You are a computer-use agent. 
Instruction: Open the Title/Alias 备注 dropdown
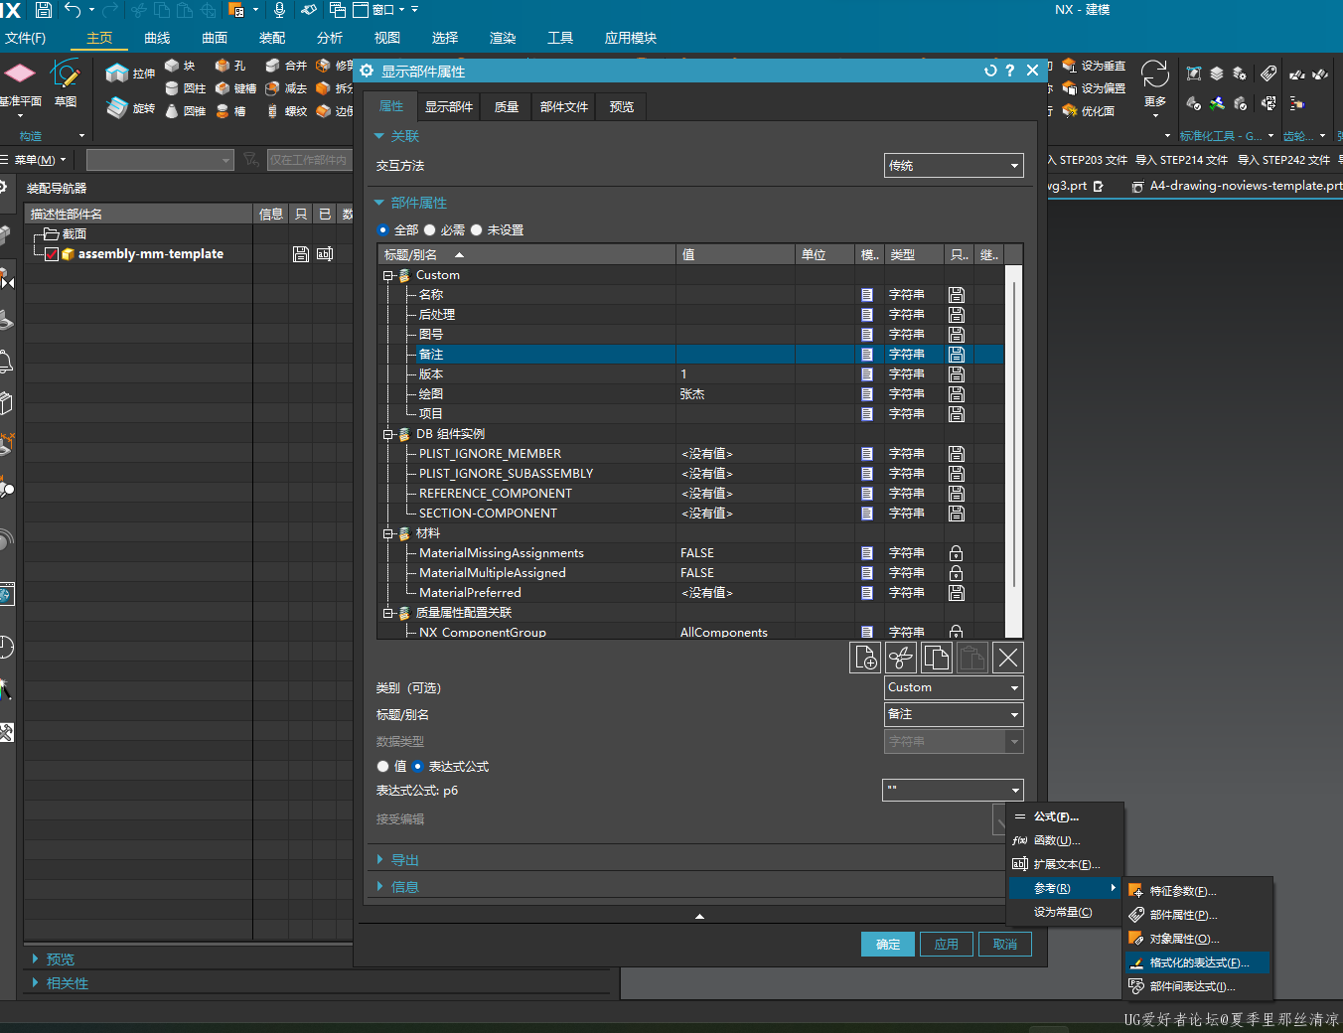(x=954, y=714)
